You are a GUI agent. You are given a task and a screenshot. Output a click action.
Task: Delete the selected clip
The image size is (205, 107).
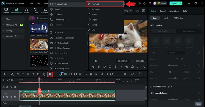(28, 74)
